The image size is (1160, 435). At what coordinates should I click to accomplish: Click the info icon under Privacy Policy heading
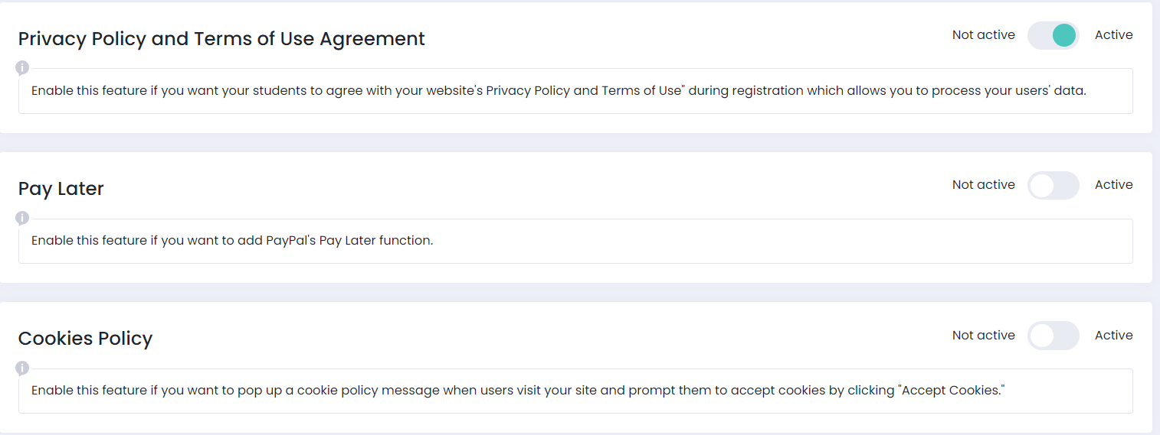22,68
